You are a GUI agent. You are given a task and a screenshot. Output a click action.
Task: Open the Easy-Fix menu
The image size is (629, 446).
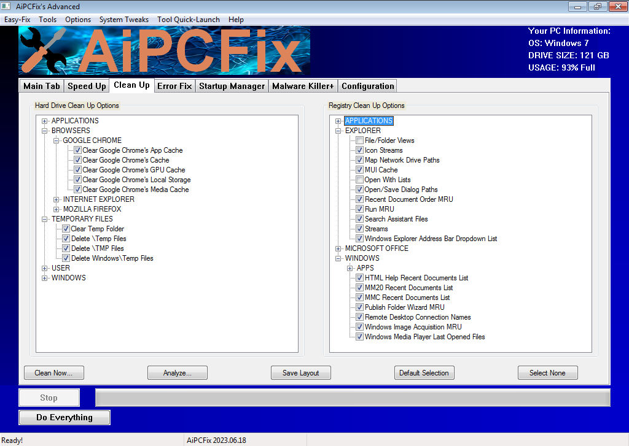click(x=17, y=19)
